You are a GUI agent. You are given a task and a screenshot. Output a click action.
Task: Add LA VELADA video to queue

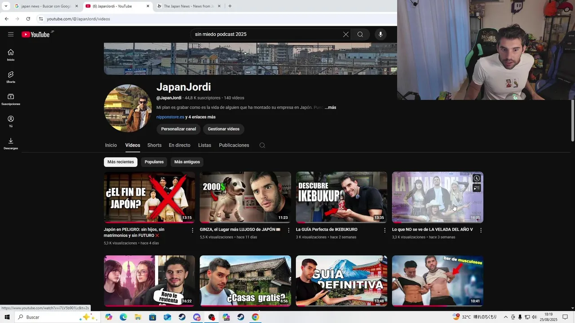point(477,188)
